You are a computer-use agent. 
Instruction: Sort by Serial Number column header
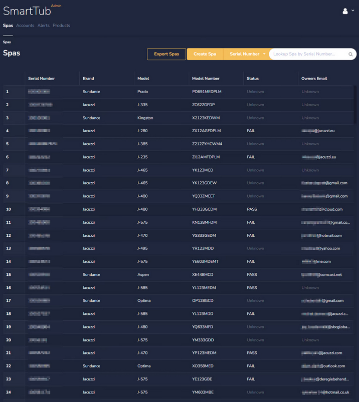point(41,79)
